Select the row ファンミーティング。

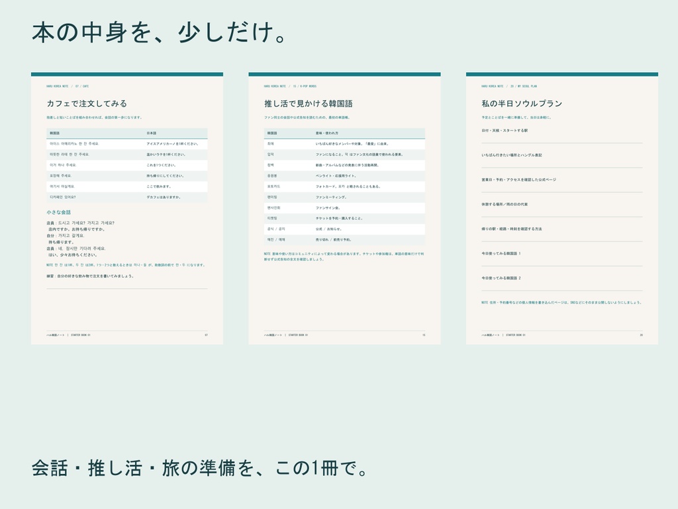point(344,198)
